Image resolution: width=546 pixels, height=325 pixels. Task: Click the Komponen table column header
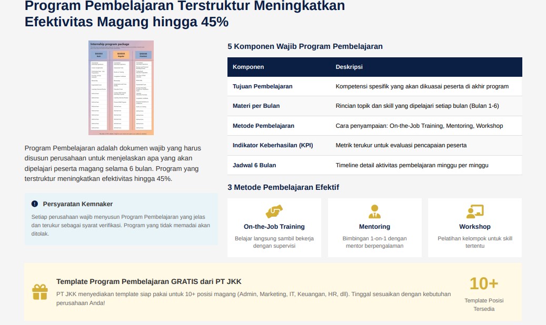[249, 67]
